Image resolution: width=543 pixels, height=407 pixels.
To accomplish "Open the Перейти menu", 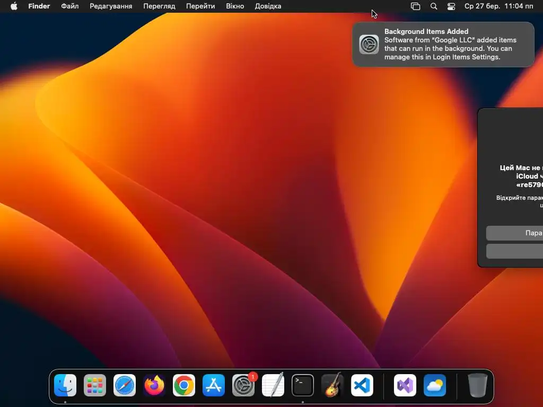I will tap(200, 6).
